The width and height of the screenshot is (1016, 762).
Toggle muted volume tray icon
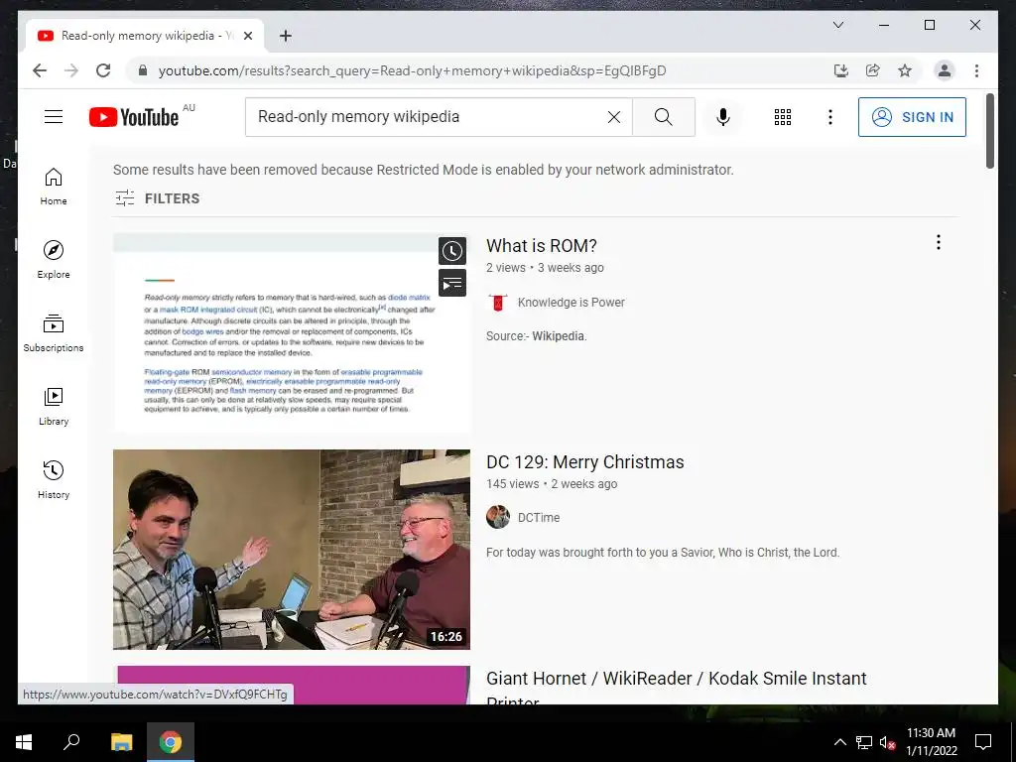point(887,742)
